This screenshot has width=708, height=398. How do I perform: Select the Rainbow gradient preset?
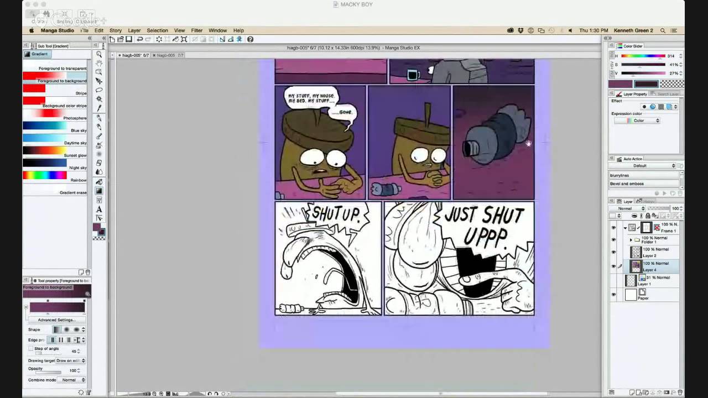[x=55, y=176]
